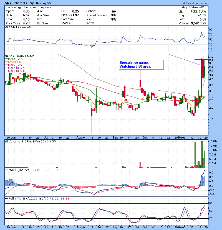This screenshot has height=230, width=222.
Task: Click the Options value no
Action: [x=114, y=11]
